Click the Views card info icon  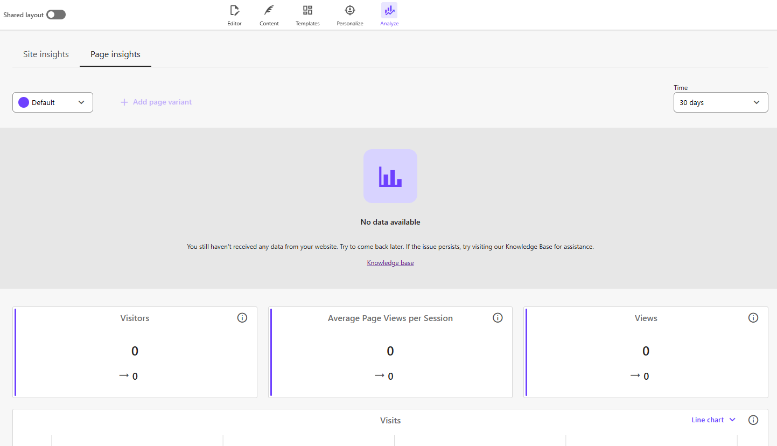coord(753,318)
